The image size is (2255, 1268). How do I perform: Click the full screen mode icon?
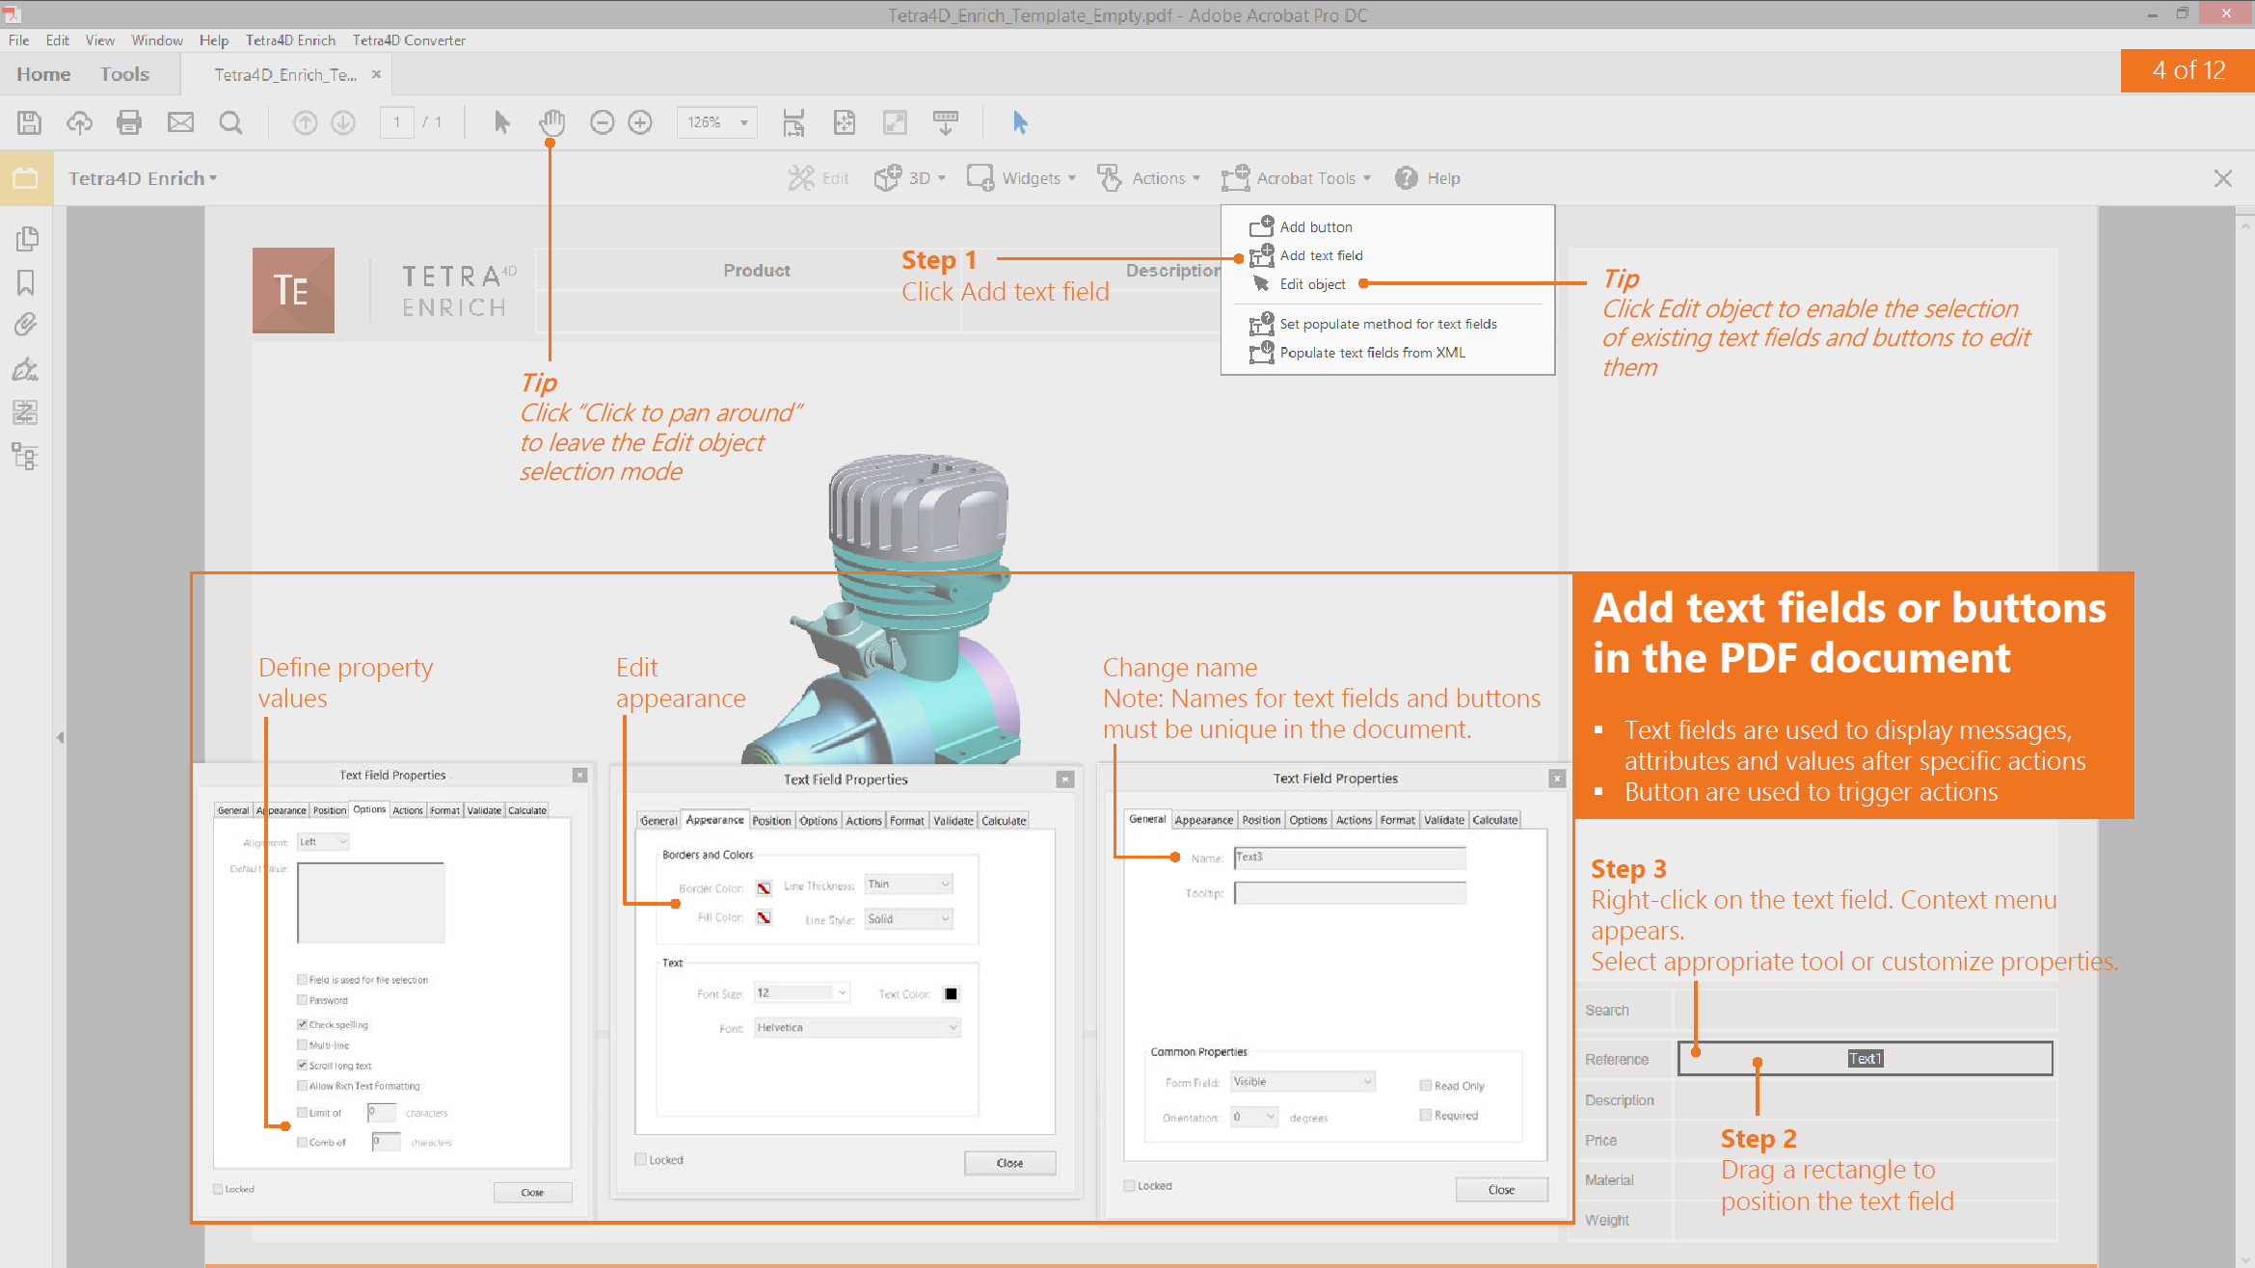pyautogui.click(x=895, y=122)
